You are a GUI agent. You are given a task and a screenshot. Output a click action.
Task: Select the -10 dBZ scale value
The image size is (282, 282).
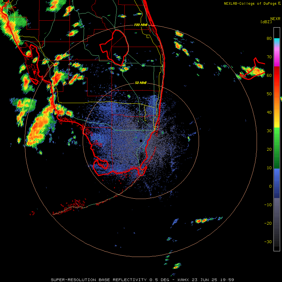click(268, 205)
